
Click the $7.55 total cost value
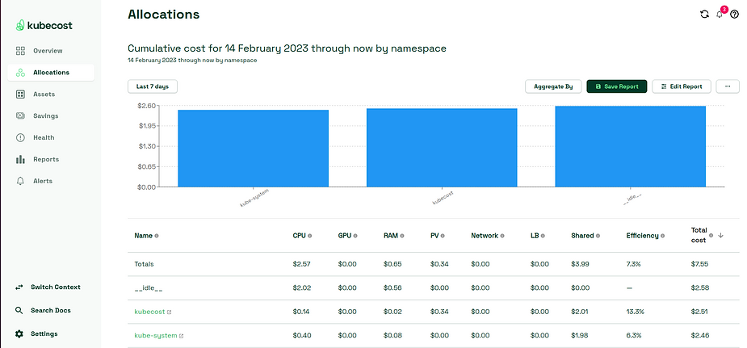point(700,264)
